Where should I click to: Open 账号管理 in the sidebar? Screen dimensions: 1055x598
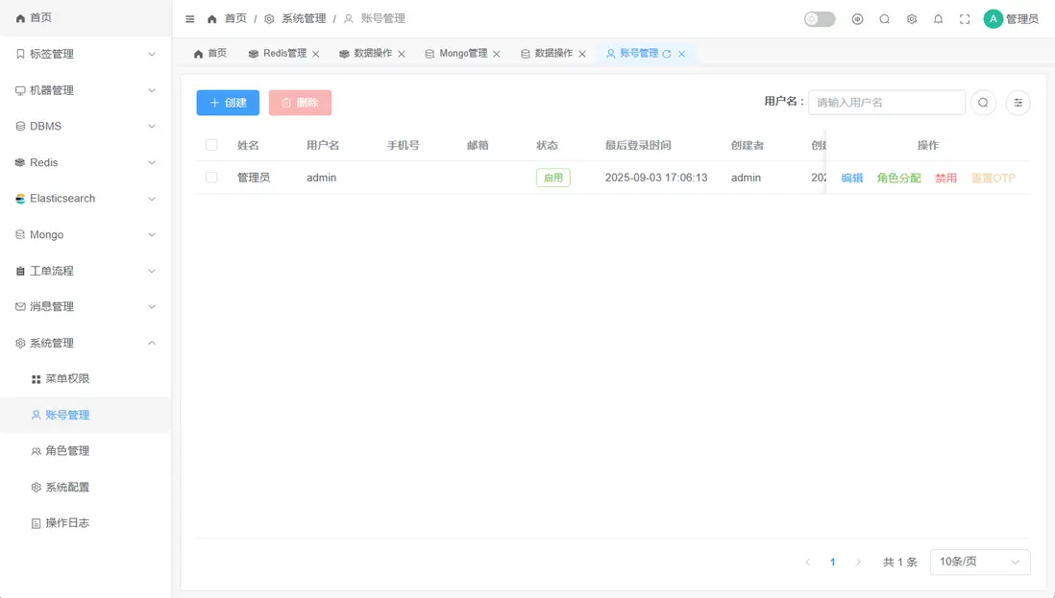pyautogui.click(x=86, y=416)
